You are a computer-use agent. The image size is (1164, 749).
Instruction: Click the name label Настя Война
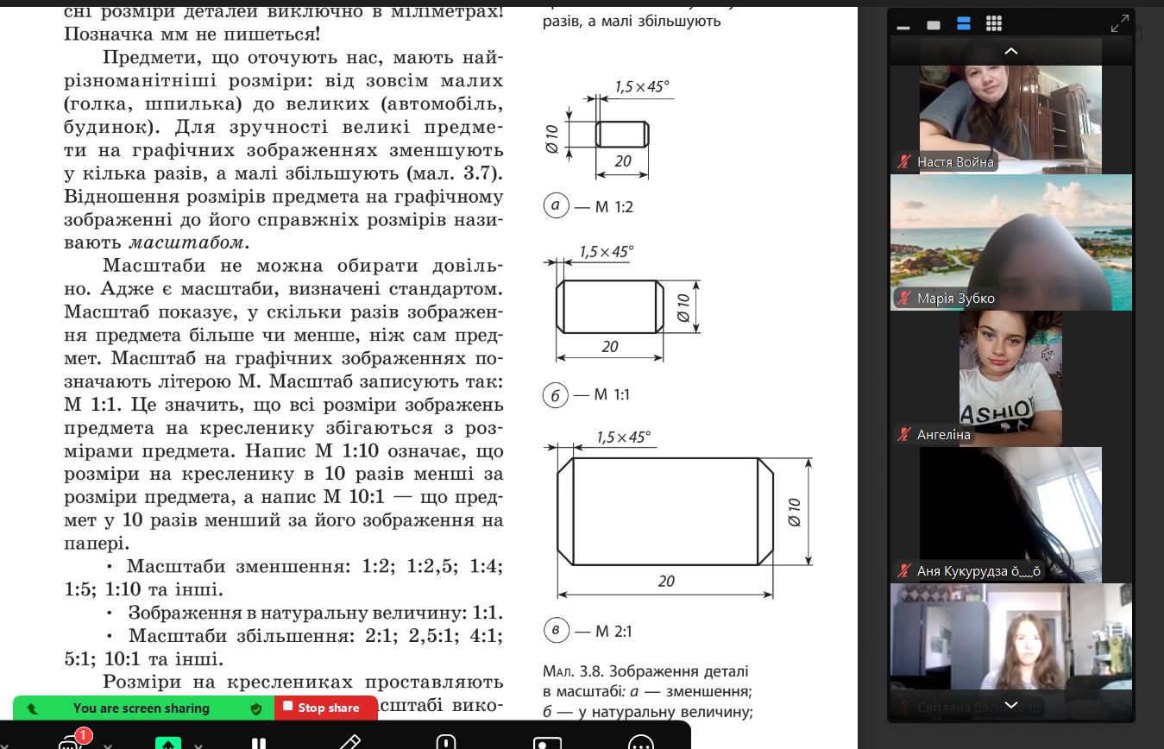(955, 161)
